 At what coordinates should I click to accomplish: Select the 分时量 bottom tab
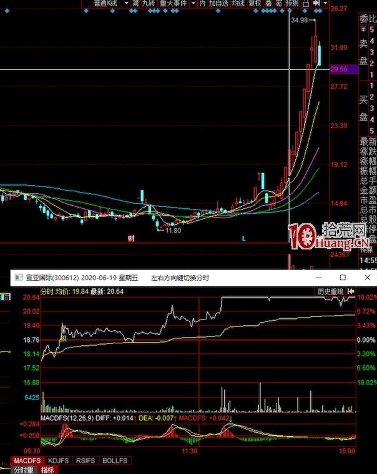tap(24, 470)
